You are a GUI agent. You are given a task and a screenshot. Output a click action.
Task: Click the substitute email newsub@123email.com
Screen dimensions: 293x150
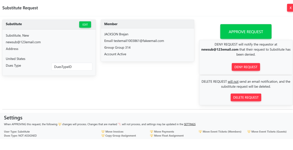pyautogui.click(x=23, y=42)
